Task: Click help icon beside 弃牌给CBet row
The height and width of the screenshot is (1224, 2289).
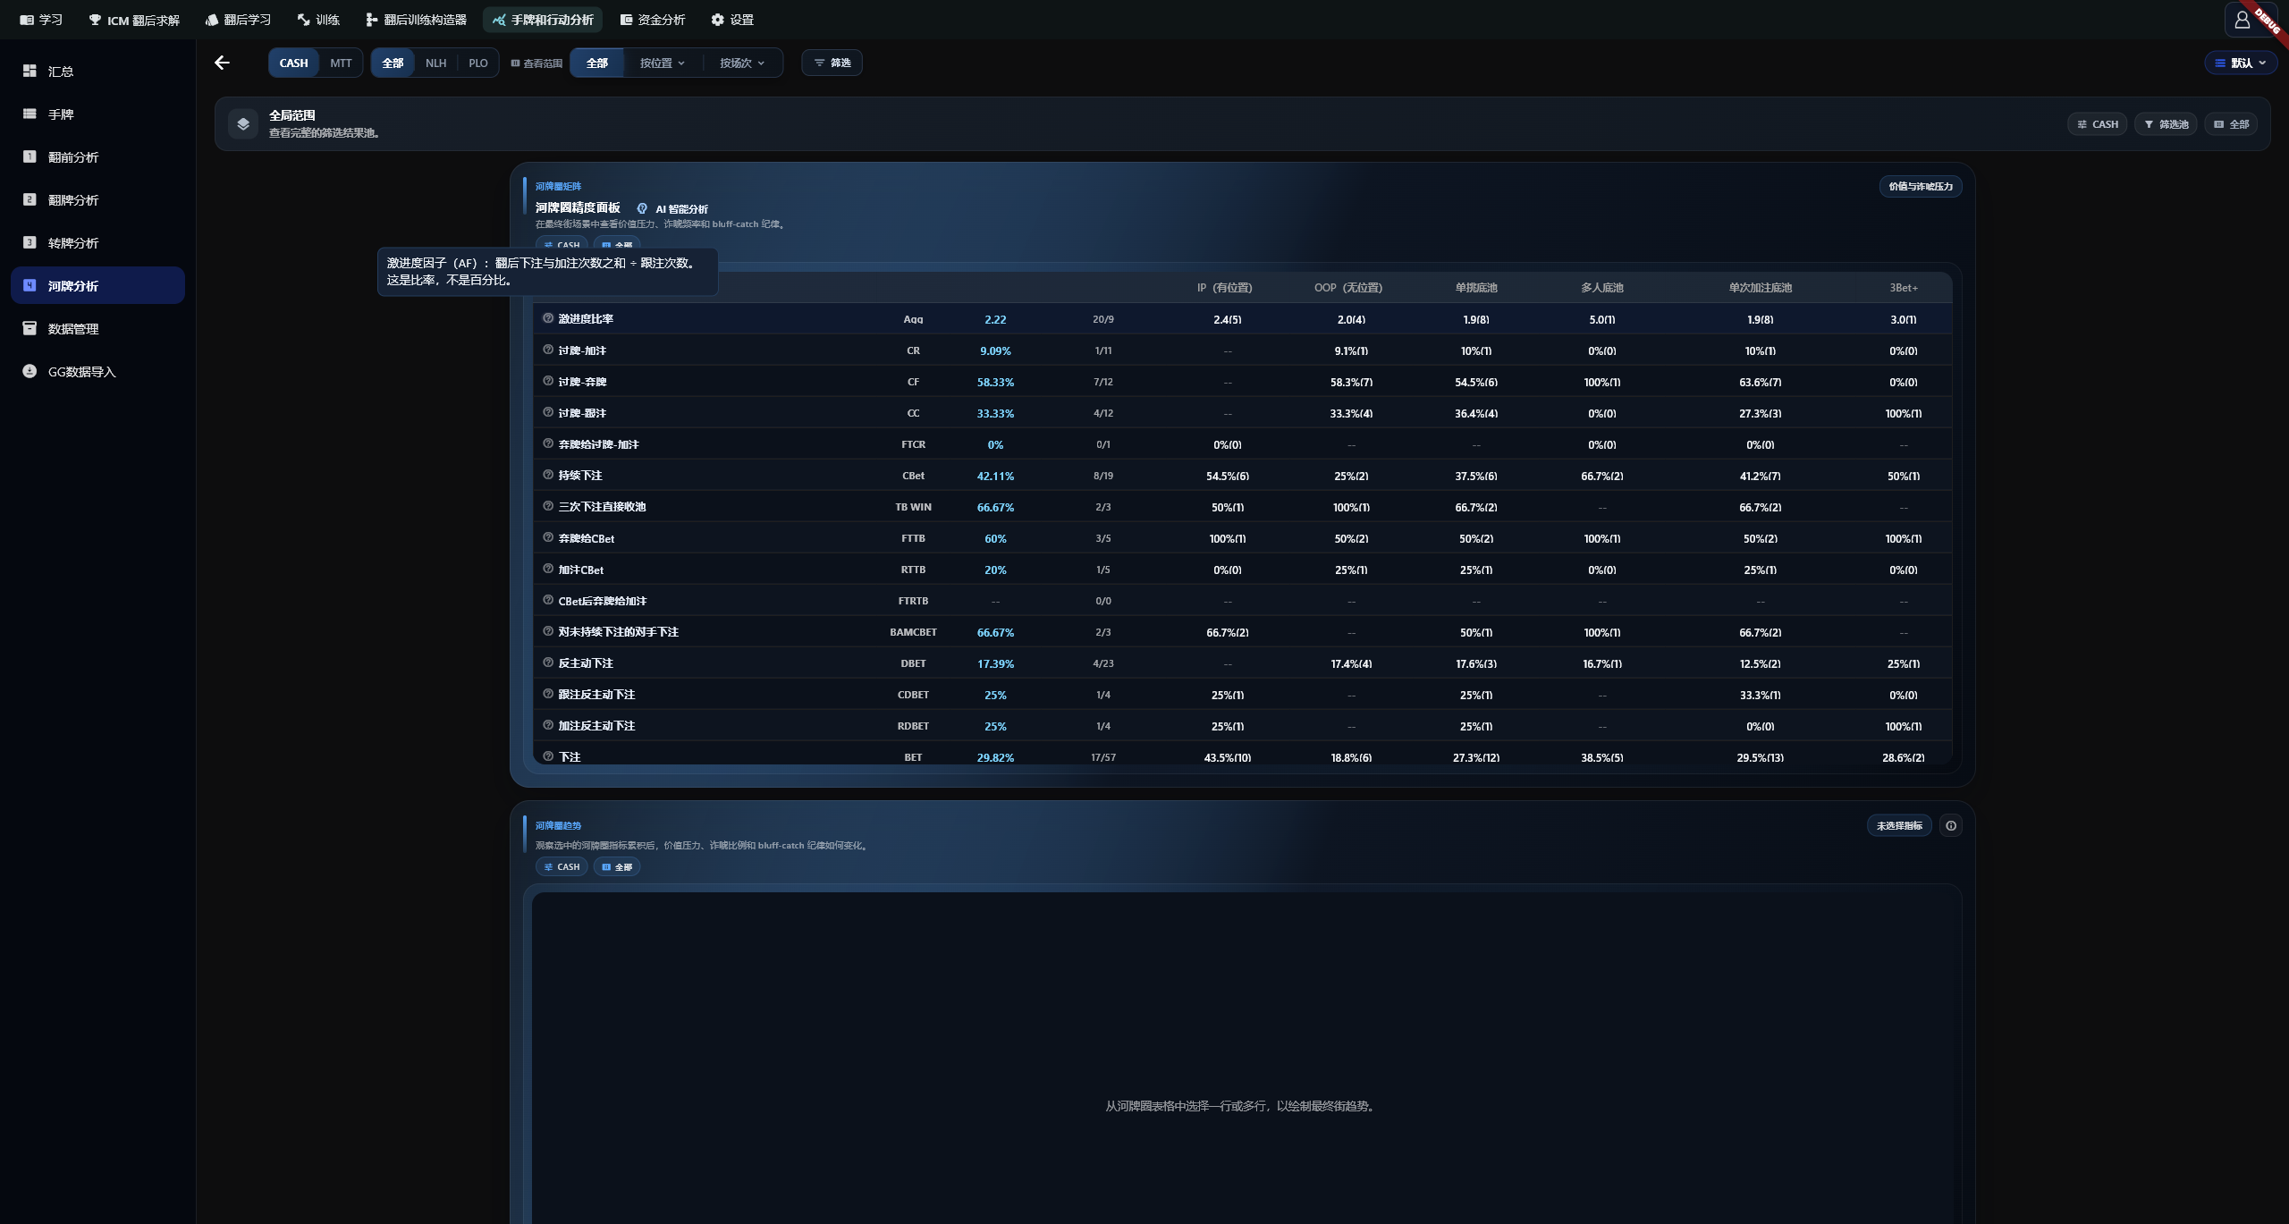Action: click(548, 537)
